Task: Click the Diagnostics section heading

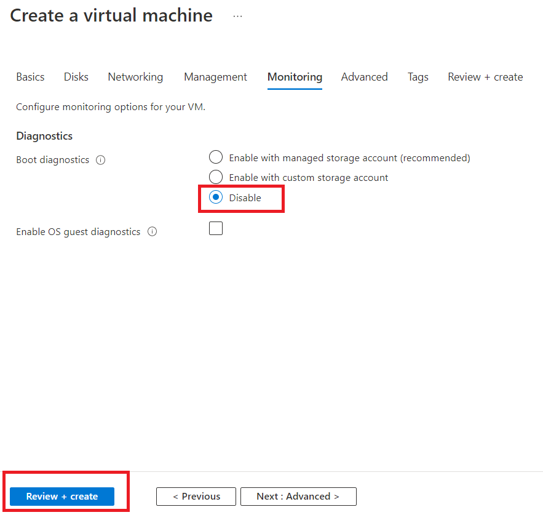Action: click(44, 136)
